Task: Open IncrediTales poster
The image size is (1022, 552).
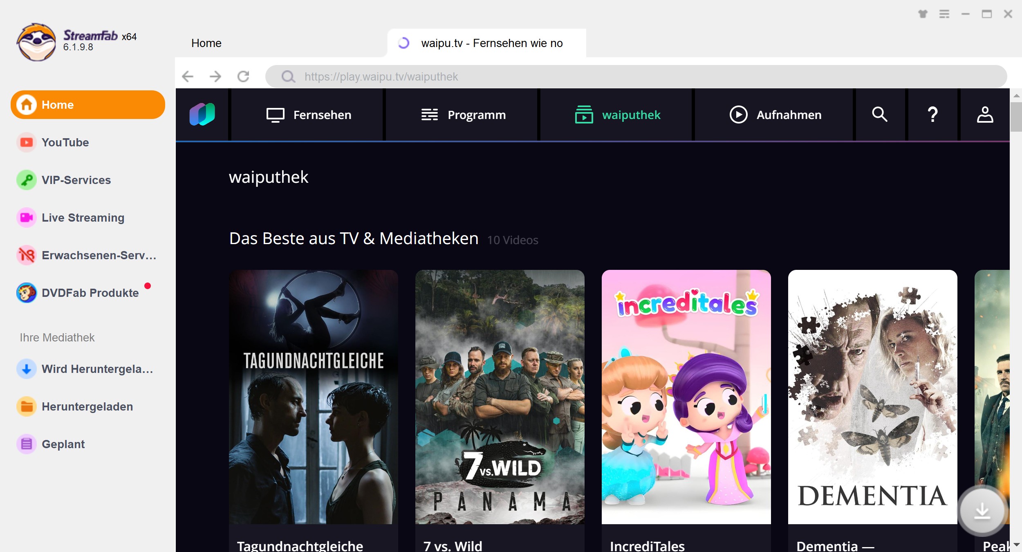Action: click(x=686, y=397)
